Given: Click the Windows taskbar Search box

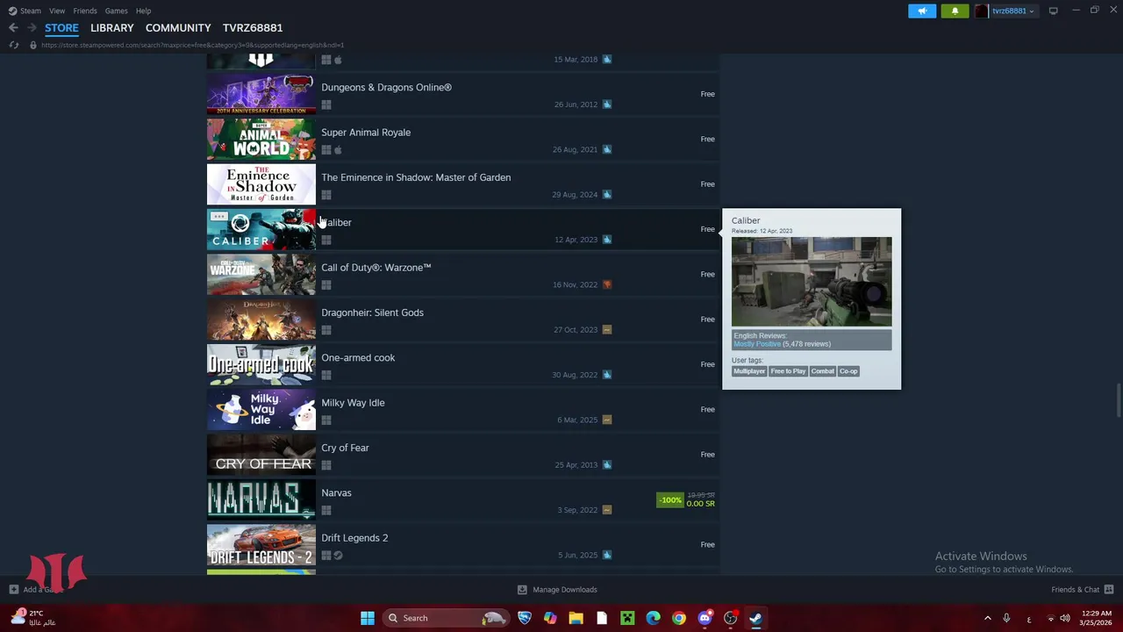Looking at the screenshot, I should 447,618.
